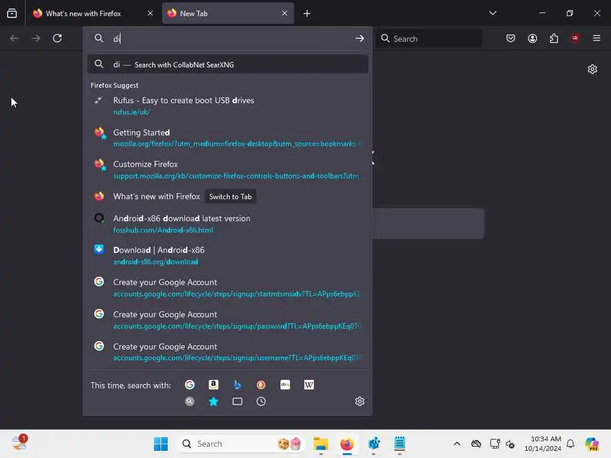611x458 pixels.
Task: Open the Windows Start menu
Action: [161, 444]
